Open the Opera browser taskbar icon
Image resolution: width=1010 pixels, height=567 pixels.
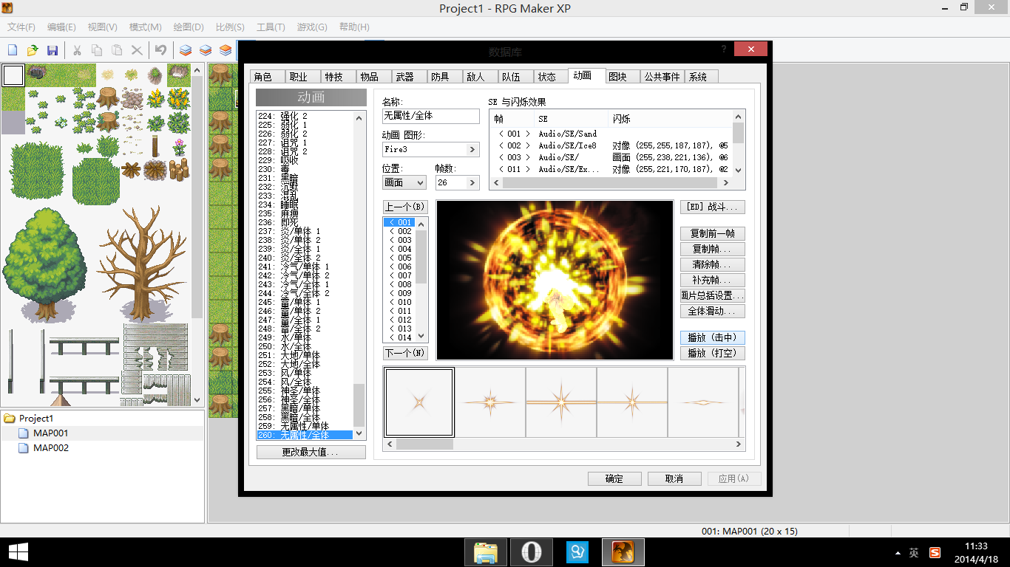531,552
